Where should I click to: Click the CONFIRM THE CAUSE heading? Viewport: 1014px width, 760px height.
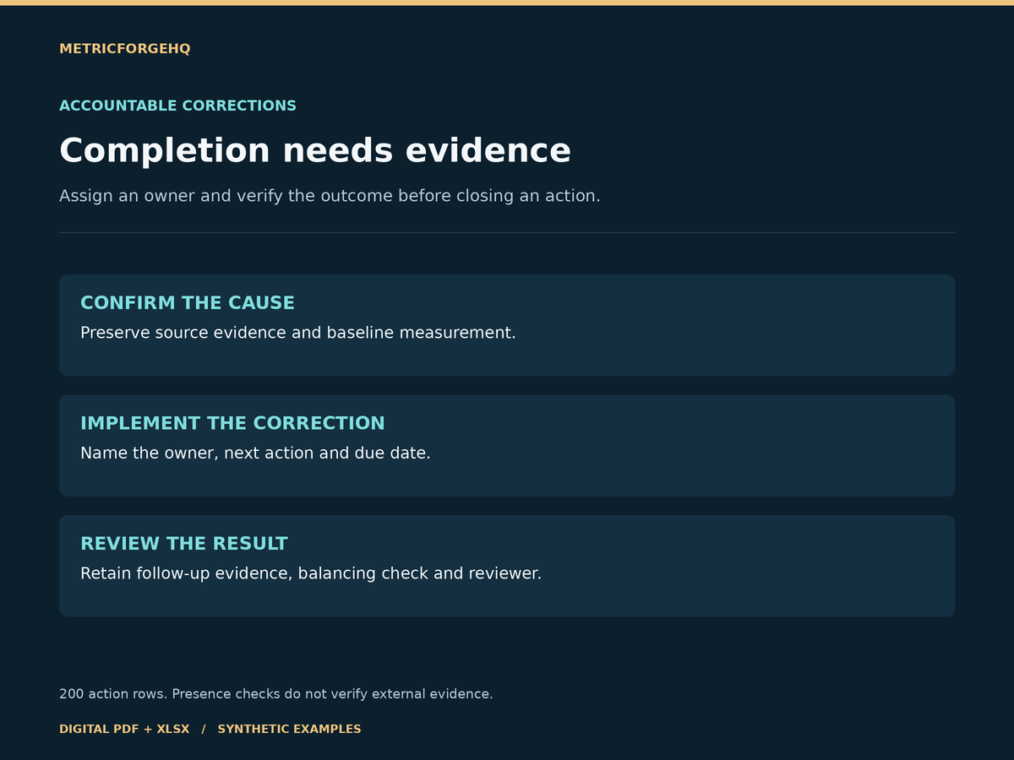coord(188,303)
